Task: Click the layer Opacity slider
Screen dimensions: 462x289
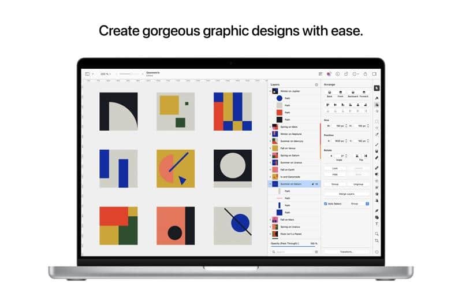Action: tap(294, 246)
